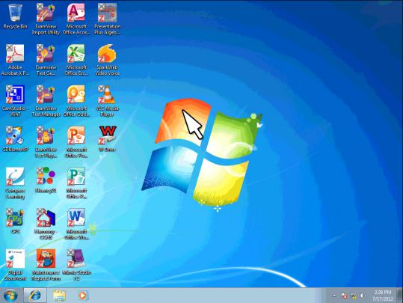Open the Action Center flag icon
Image resolution: width=403 pixels, height=303 pixels.
[344, 296]
